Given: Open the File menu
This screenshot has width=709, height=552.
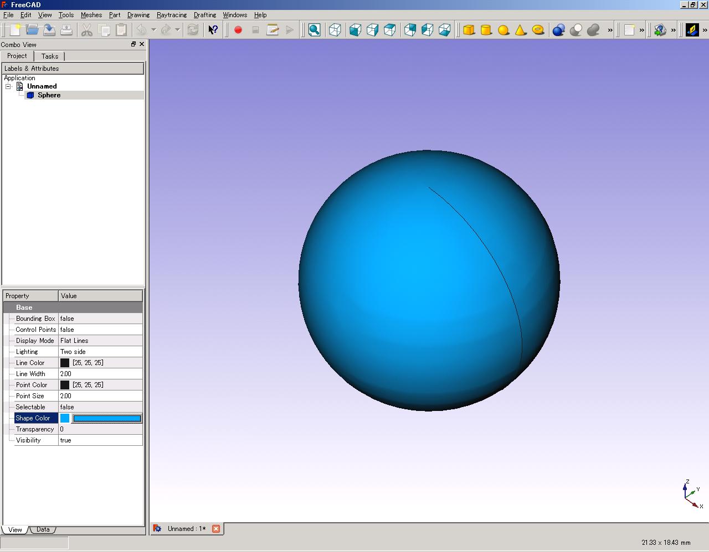Looking at the screenshot, I should tap(8, 15).
